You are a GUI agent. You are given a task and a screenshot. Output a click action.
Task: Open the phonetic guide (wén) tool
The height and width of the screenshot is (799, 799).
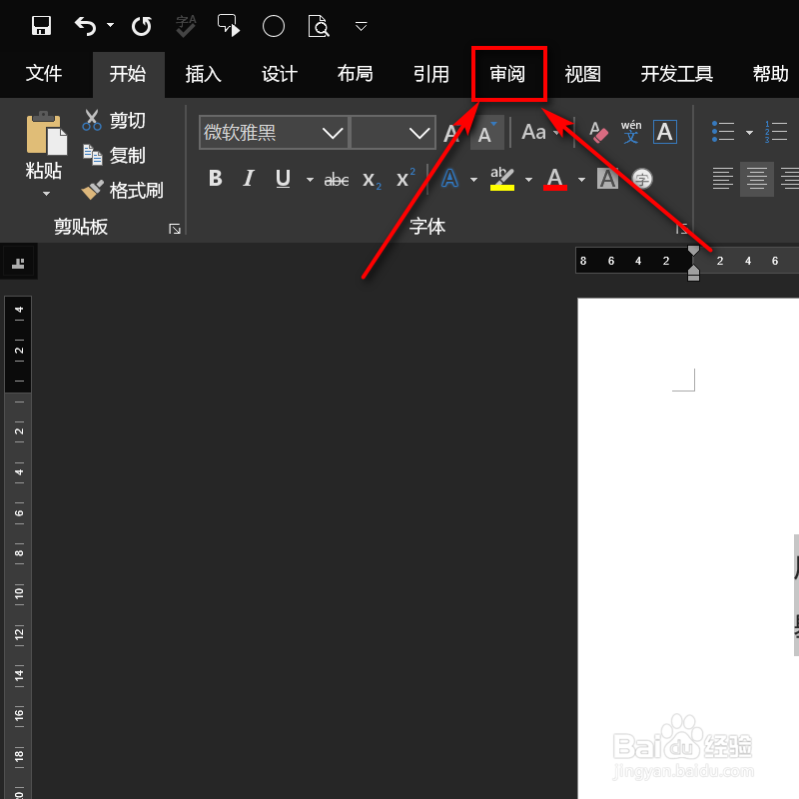[x=631, y=131]
